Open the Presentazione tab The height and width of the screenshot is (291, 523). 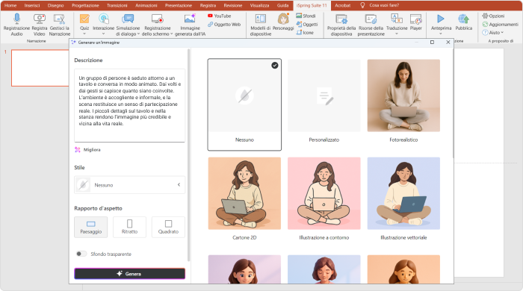[x=179, y=5]
